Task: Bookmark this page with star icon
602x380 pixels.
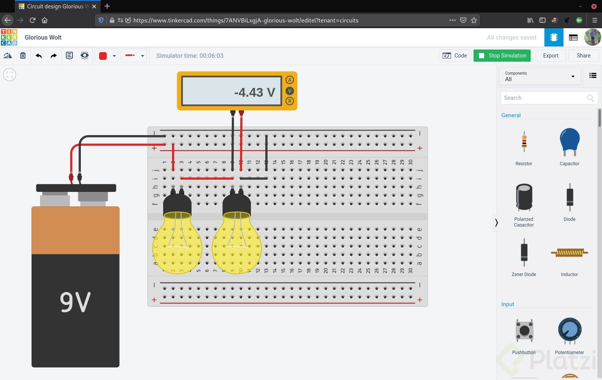Action: (x=474, y=20)
